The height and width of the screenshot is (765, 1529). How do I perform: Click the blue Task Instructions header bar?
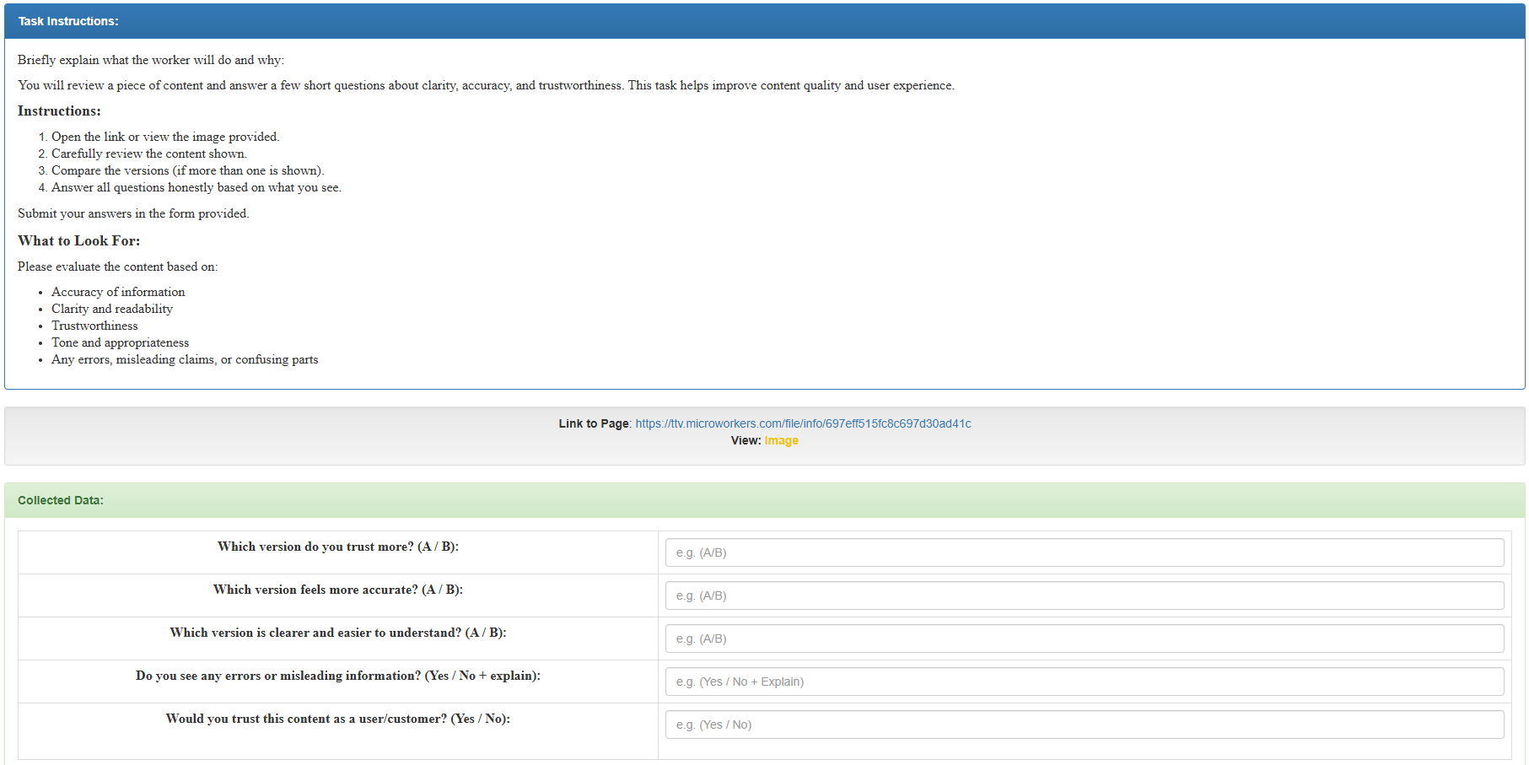pos(764,21)
